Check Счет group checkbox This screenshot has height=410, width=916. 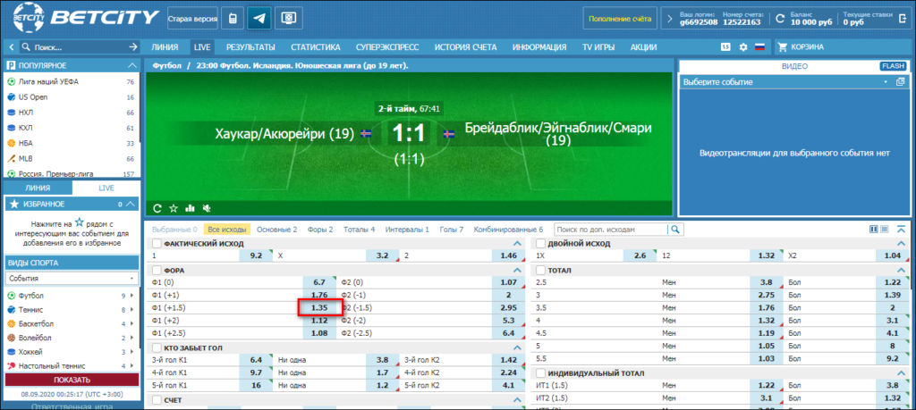click(x=157, y=400)
